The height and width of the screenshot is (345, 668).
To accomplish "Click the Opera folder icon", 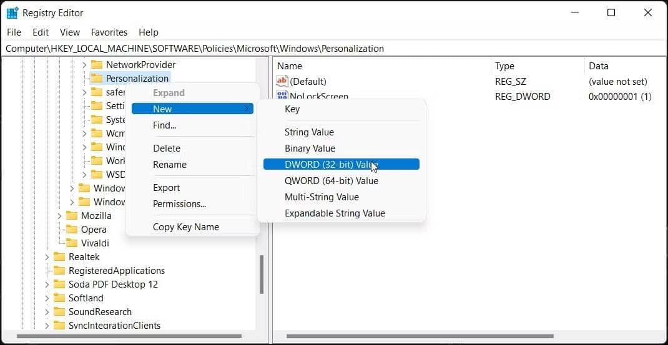I will tap(72, 229).
